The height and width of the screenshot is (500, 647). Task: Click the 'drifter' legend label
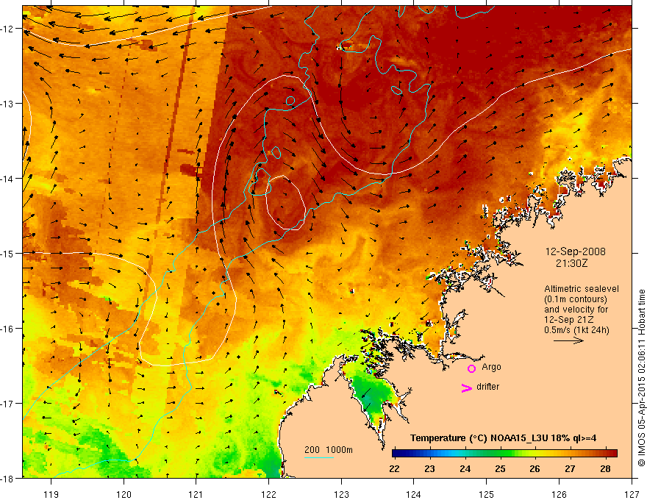[487, 387]
